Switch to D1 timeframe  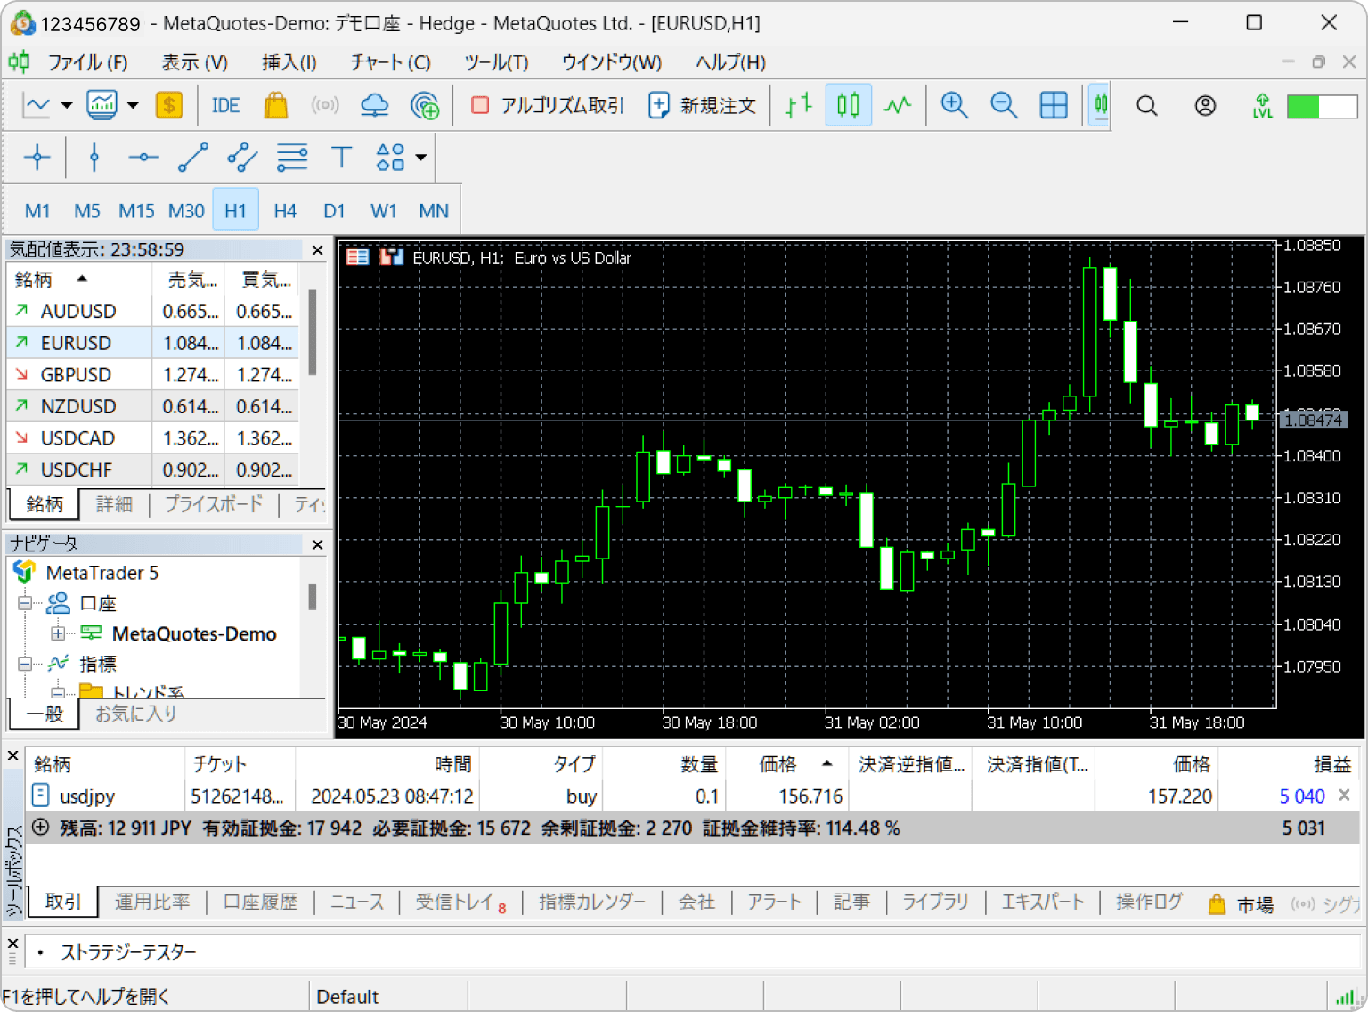(334, 211)
